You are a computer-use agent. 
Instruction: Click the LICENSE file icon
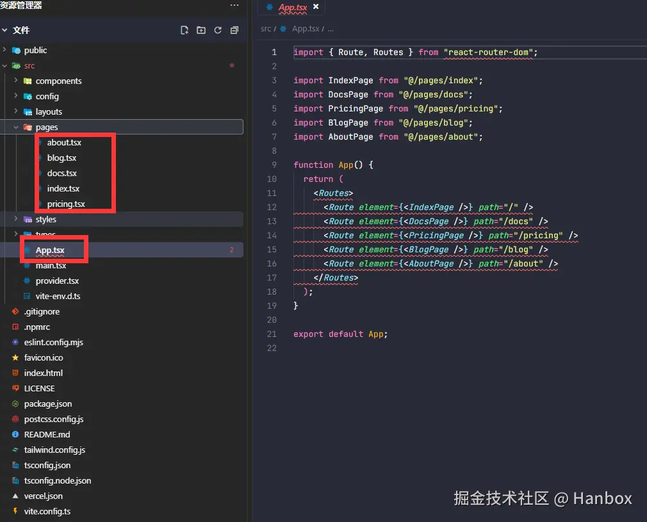pyautogui.click(x=15, y=388)
